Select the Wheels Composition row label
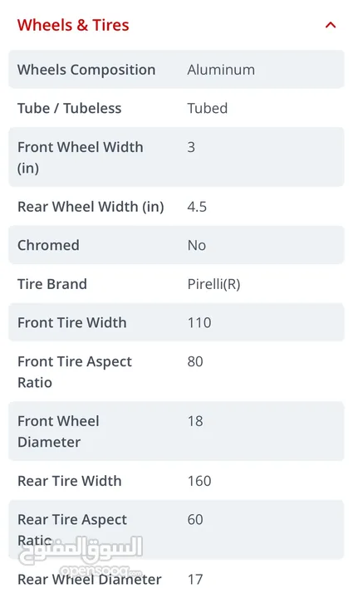Image resolution: width=353 pixels, height=598 pixels. pos(86,70)
